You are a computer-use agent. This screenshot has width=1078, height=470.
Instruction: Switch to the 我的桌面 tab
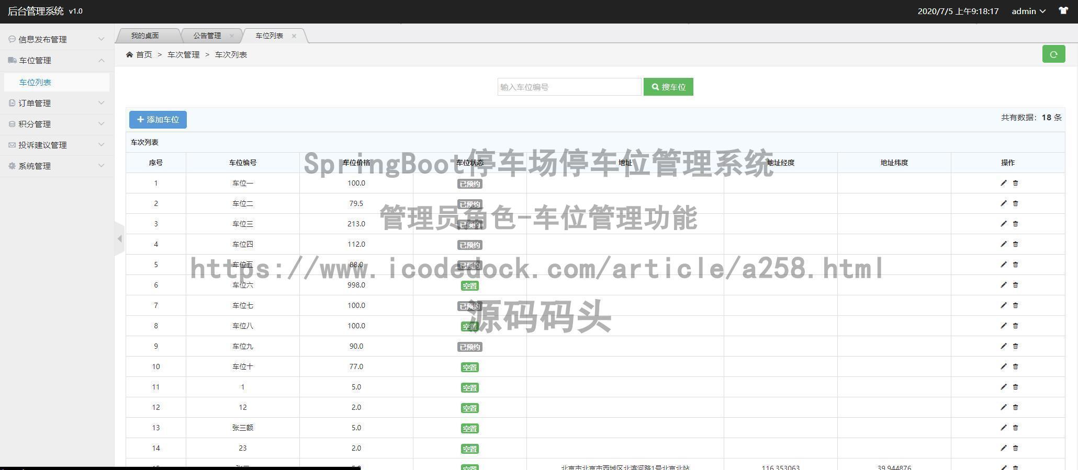(145, 36)
